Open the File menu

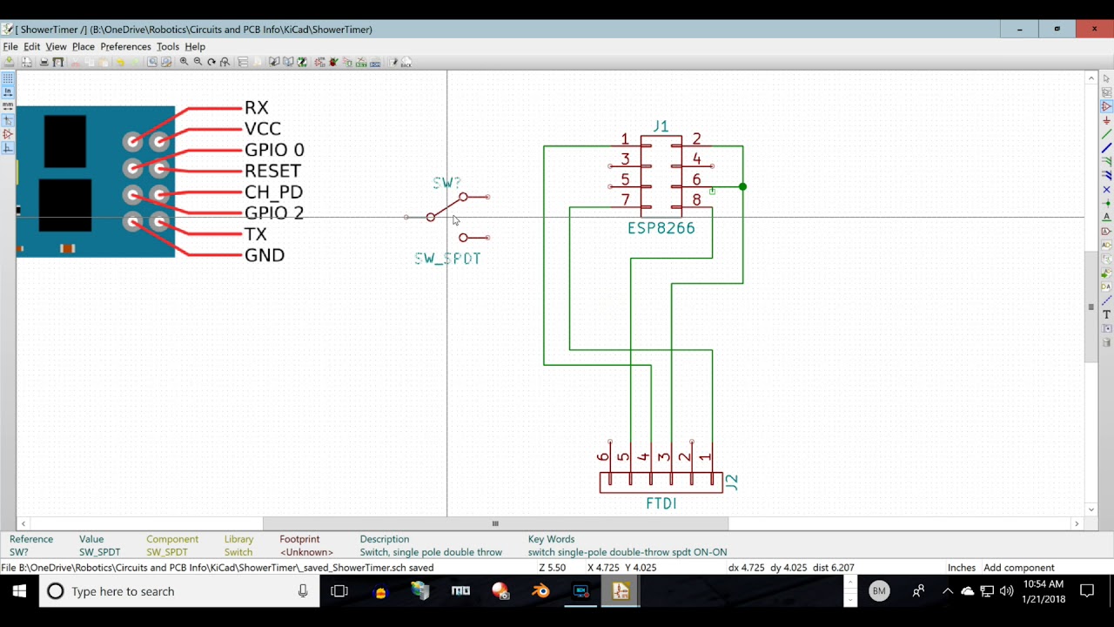click(x=10, y=46)
